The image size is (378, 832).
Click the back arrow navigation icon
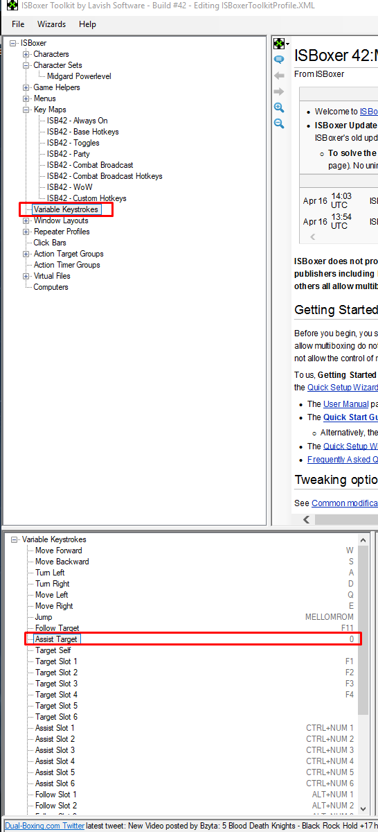[x=279, y=76]
